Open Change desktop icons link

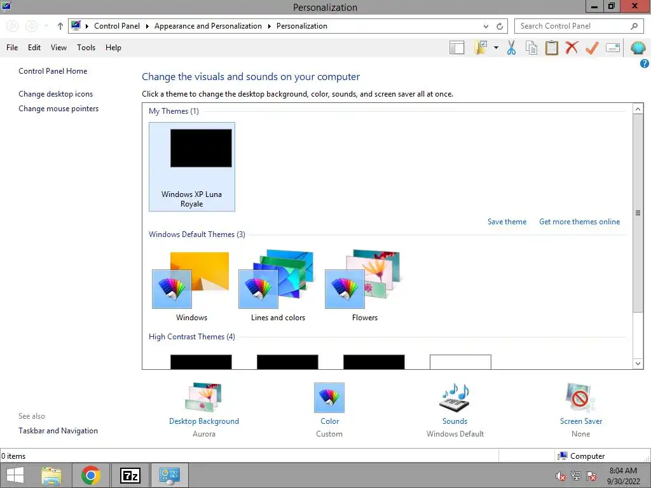point(56,94)
